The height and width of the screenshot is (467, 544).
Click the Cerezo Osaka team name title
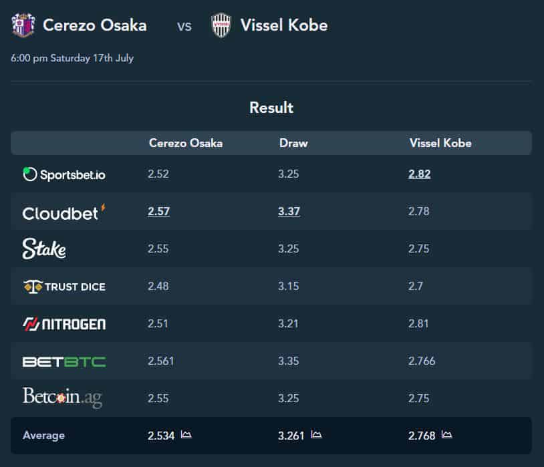click(x=95, y=25)
